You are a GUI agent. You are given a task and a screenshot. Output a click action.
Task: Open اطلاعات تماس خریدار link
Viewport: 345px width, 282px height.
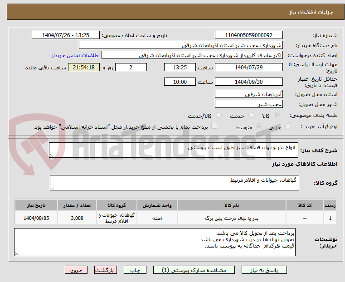[76, 55]
